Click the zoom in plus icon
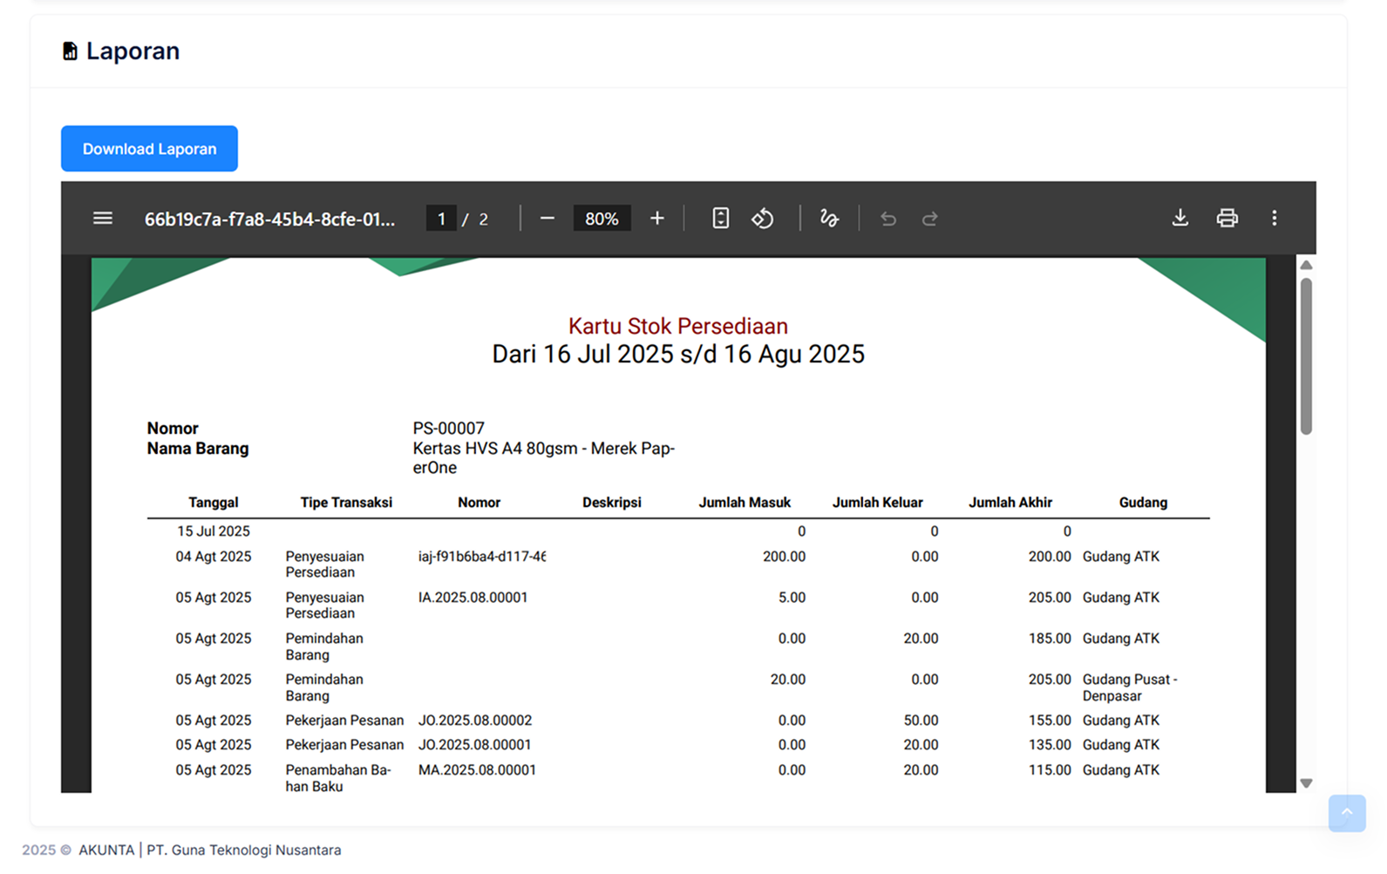The image size is (1387, 874). coord(657,219)
